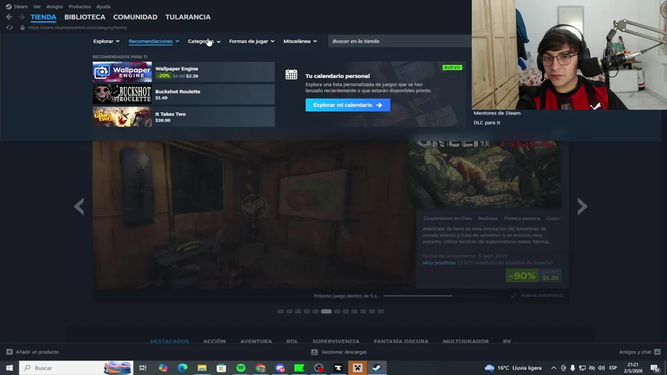667x375 pixels.
Task: Click the Buscar en la tienda search field
Action: tap(399, 41)
